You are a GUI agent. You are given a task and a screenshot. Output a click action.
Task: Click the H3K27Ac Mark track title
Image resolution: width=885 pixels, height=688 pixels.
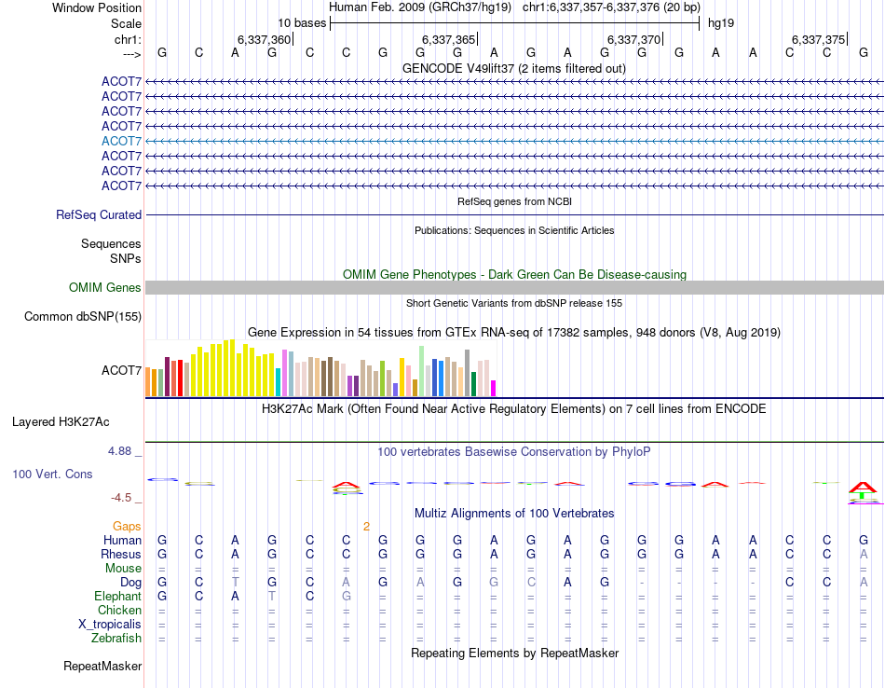point(514,408)
